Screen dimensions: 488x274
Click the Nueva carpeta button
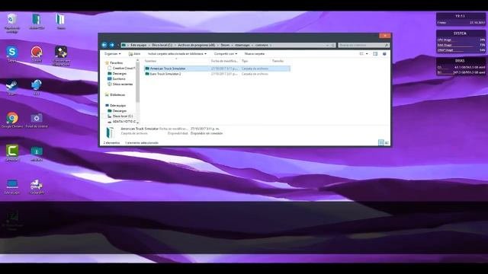point(254,54)
